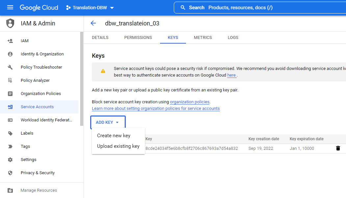Click the yellow warning triangle icon
Viewport: 346px width, 198px height.
point(103,71)
